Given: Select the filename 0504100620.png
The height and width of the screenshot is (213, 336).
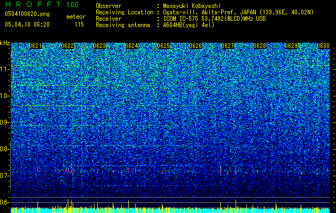Looking at the screenshot, I should (x=27, y=14).
